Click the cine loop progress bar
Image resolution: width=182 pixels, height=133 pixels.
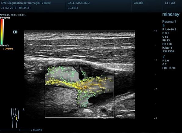click(x=16, y=130)
